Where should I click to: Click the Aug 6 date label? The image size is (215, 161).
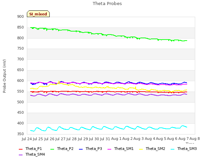[x=172, y=139]
